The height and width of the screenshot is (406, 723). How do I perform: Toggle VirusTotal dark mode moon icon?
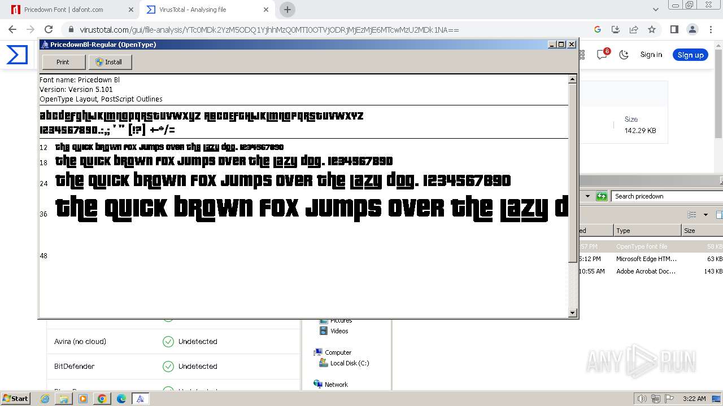click(624, 55)
